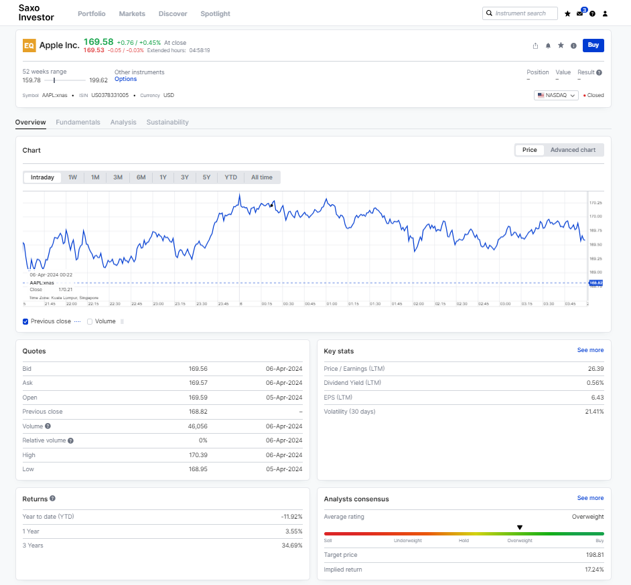
Task: Click the AAPL:xnas symbol text
Action: click(x=55, y=95)
